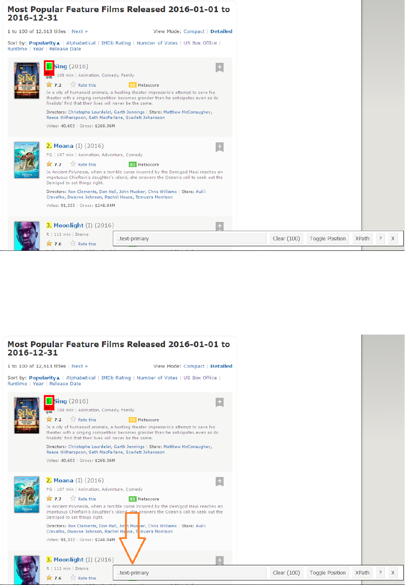Click Clear (100) in upper SelectorGadget bar
The height and width of the screenshot is (585, 405).
[286, 238]
